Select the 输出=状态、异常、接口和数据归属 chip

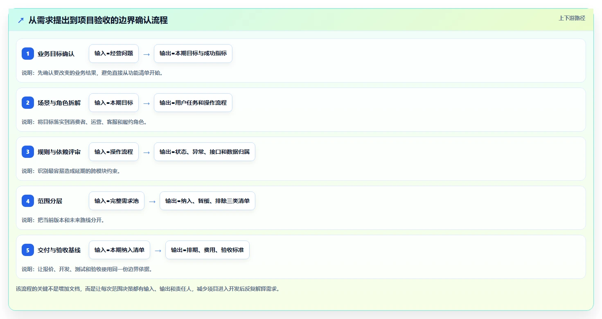pos(205,152)
